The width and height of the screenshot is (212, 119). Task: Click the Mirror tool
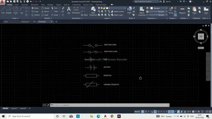pyautogui.click(x=45, y=12)
